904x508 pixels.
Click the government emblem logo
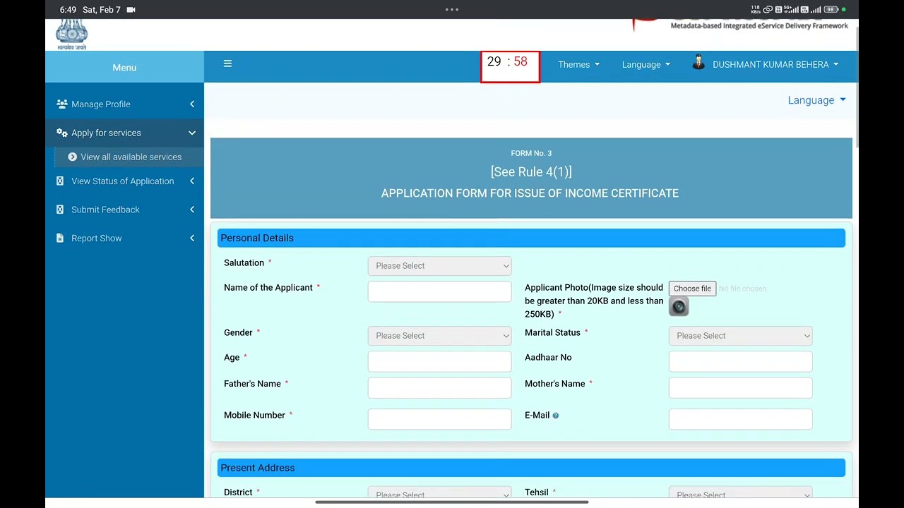[71, 35]
